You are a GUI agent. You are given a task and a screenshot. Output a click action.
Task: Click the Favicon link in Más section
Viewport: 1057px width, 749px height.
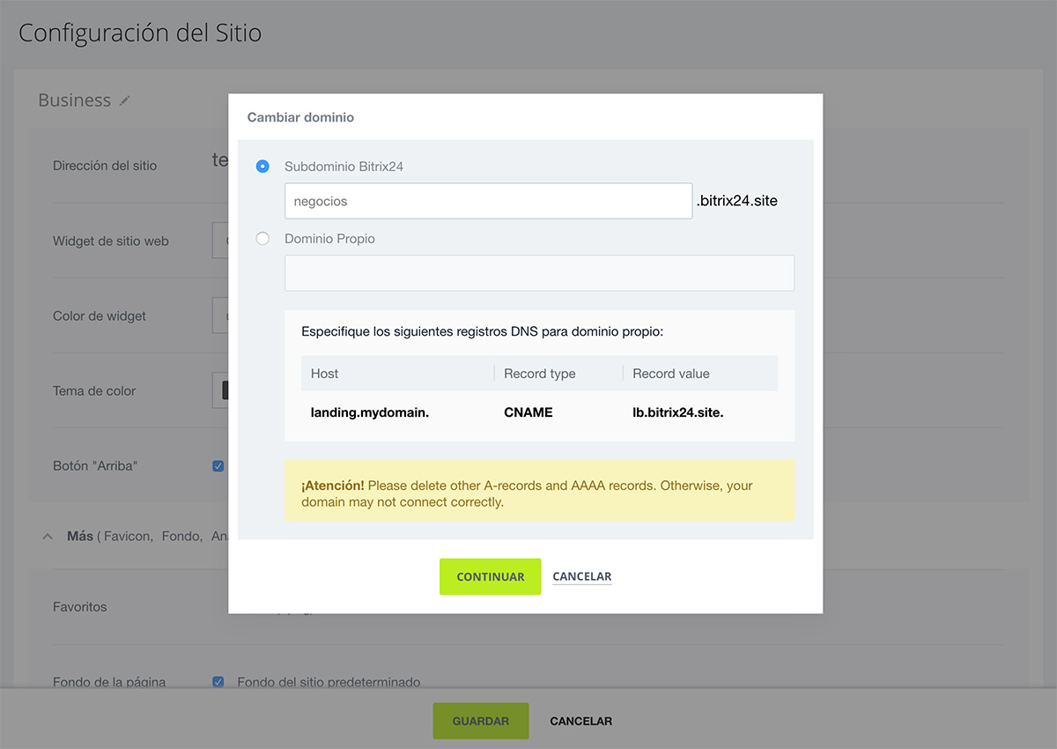[128, 537]
